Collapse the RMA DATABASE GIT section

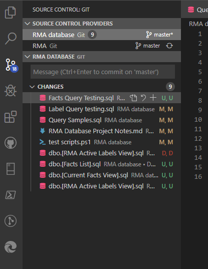pyautogui.click(x=28, y=57)
